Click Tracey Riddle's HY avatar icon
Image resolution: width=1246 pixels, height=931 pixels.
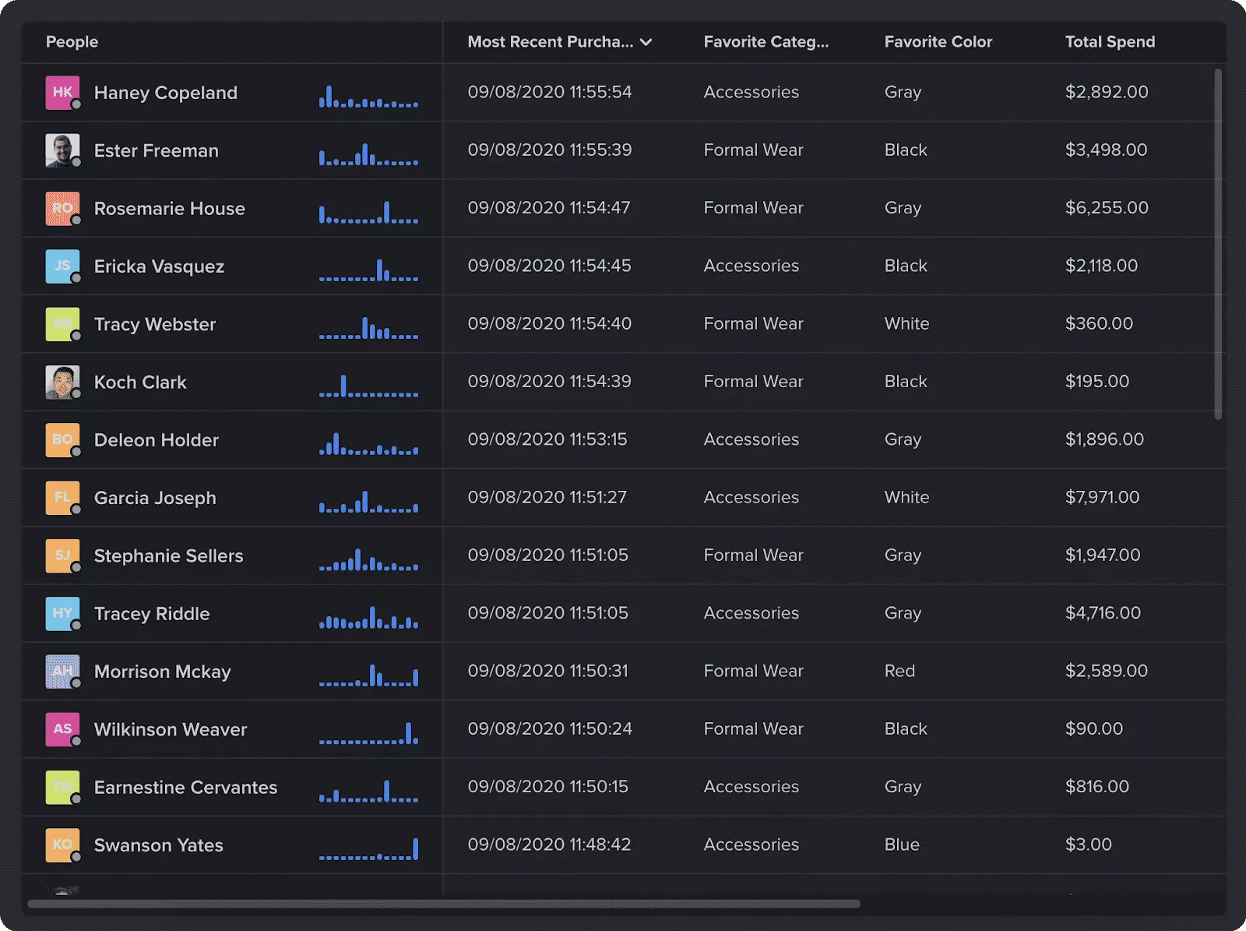(62, 614)
